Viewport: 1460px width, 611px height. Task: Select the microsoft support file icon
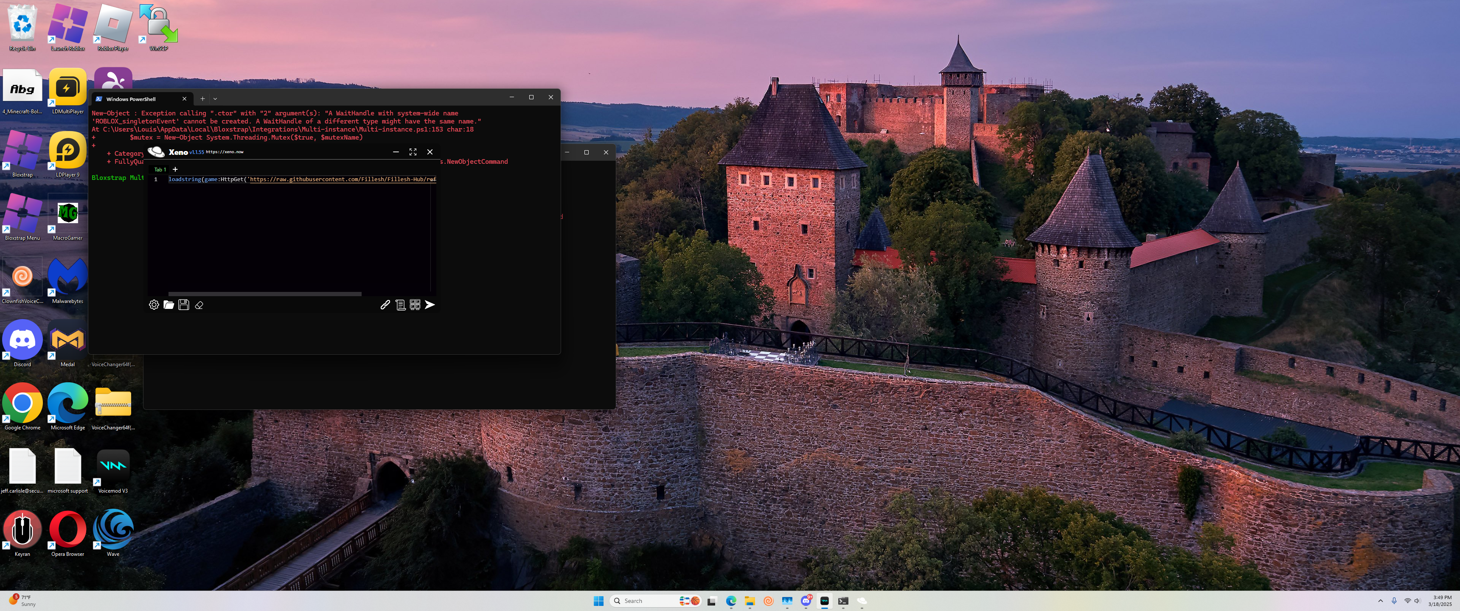tap(67, 471)
